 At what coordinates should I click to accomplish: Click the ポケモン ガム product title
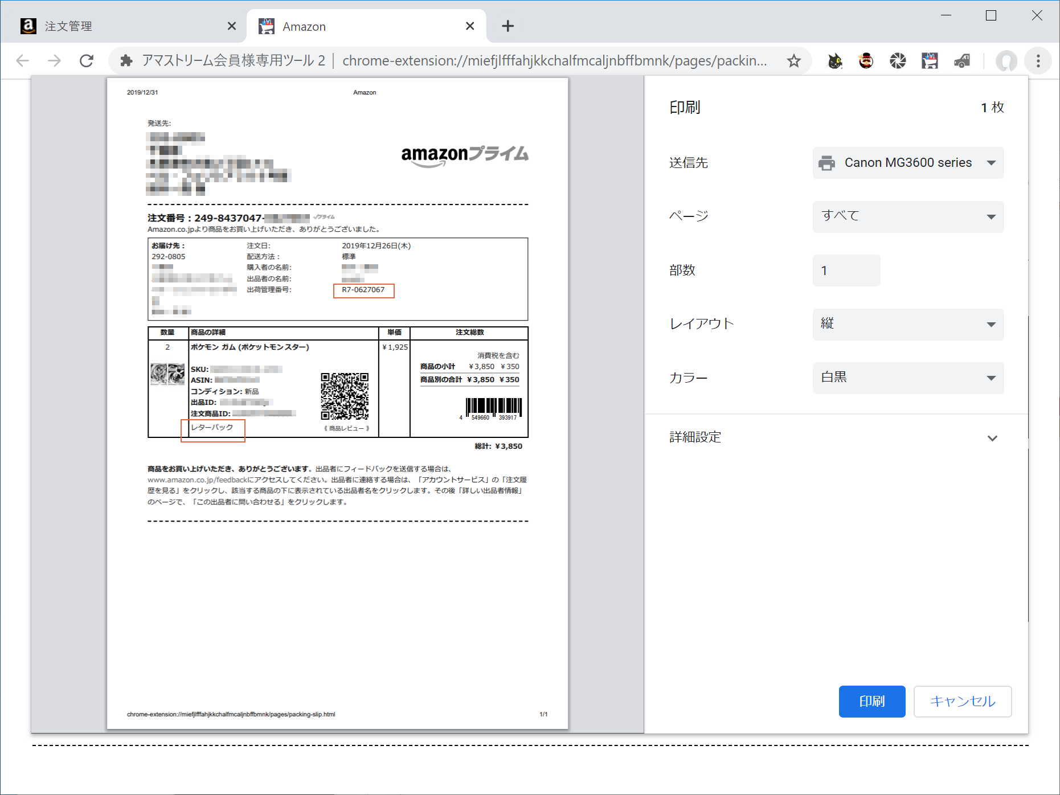tap(250, 347)
